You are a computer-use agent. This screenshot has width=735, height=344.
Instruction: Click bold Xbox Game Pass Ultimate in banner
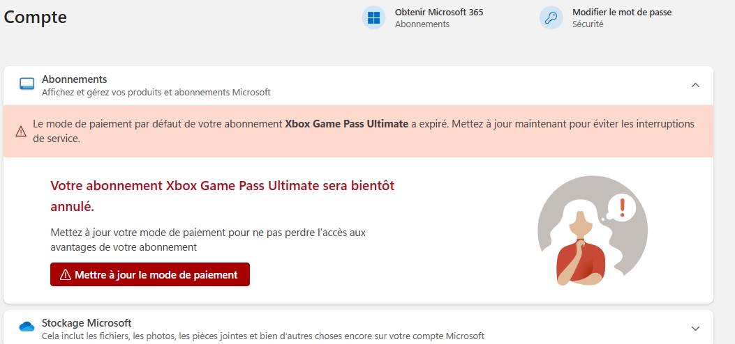pyautogui.click(x=346, y=124)
